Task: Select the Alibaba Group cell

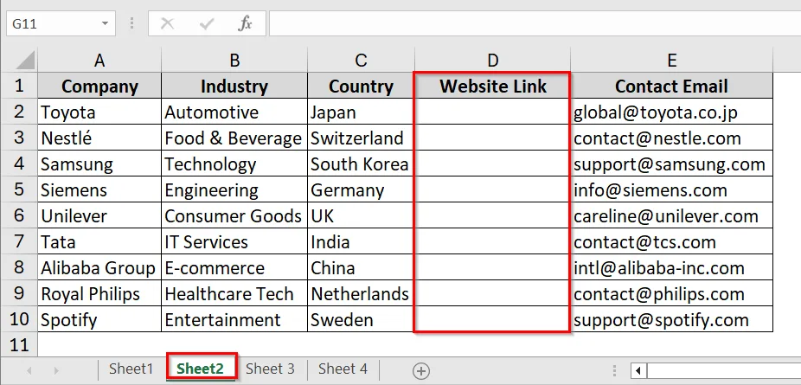Action: pos(99,268)
